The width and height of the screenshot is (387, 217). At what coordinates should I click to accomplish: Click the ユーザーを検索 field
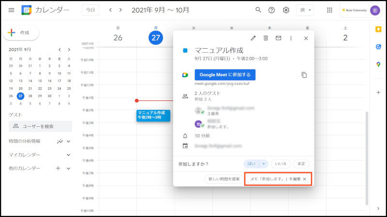pyautogui.click(x=41, y=126)
